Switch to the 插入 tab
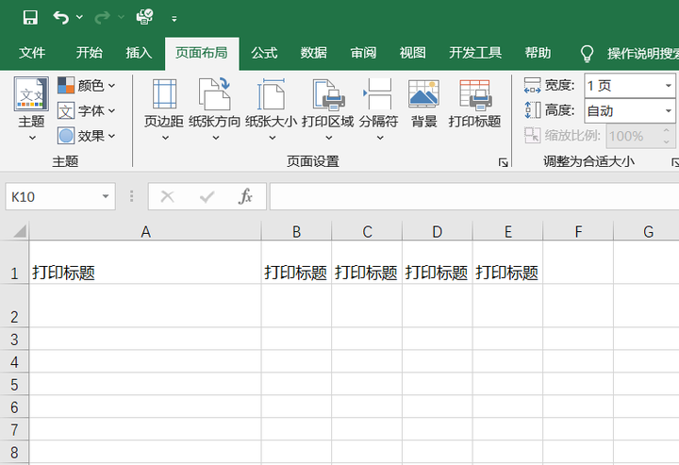679x465 pixels. pyautogui.click(x=139, y=53)
